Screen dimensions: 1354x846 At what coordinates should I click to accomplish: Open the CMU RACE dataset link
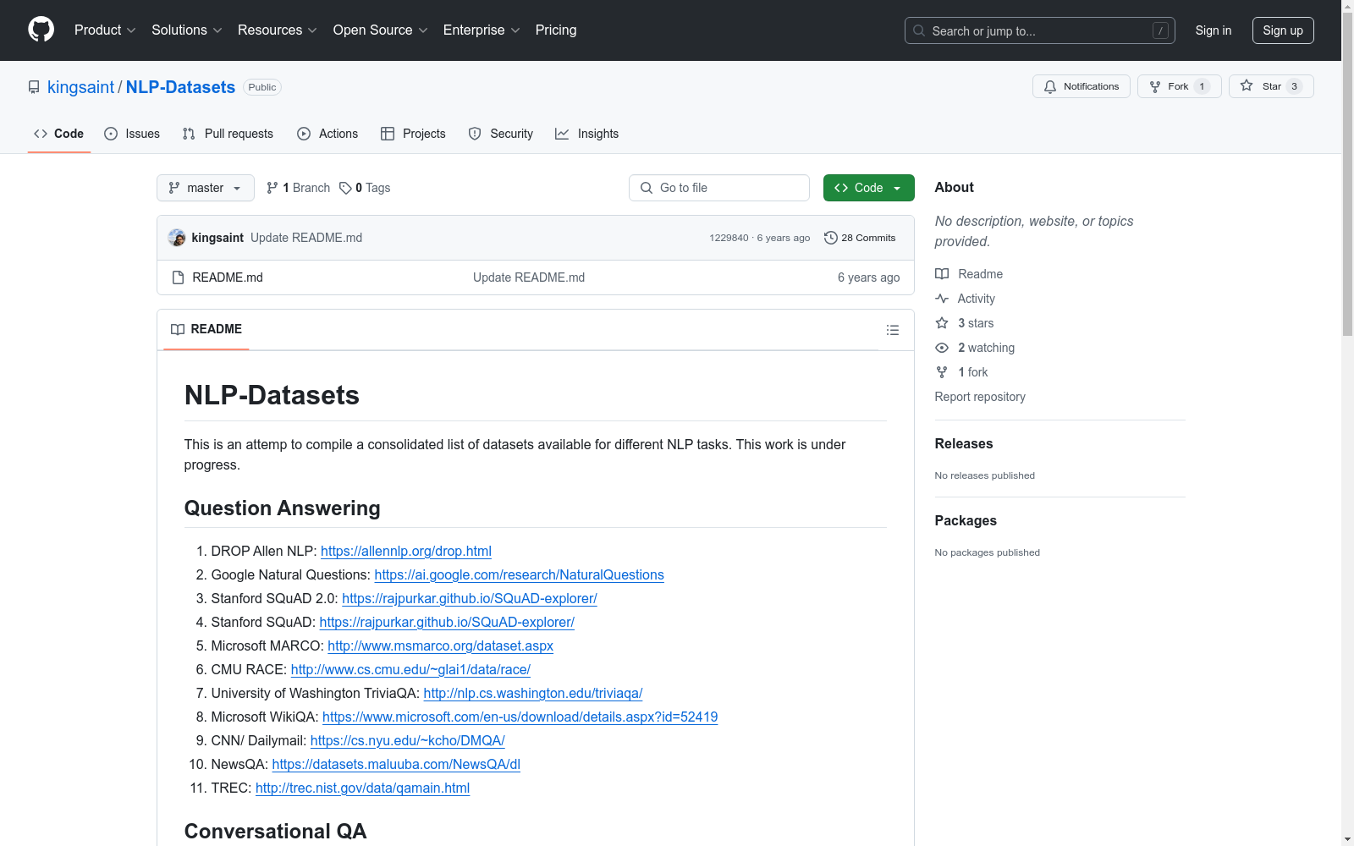(410, 669)
